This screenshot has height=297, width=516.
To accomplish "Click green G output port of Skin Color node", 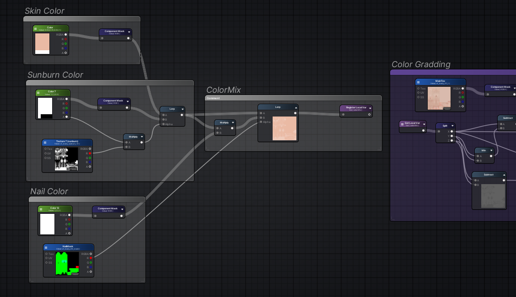I will point(66,44).
